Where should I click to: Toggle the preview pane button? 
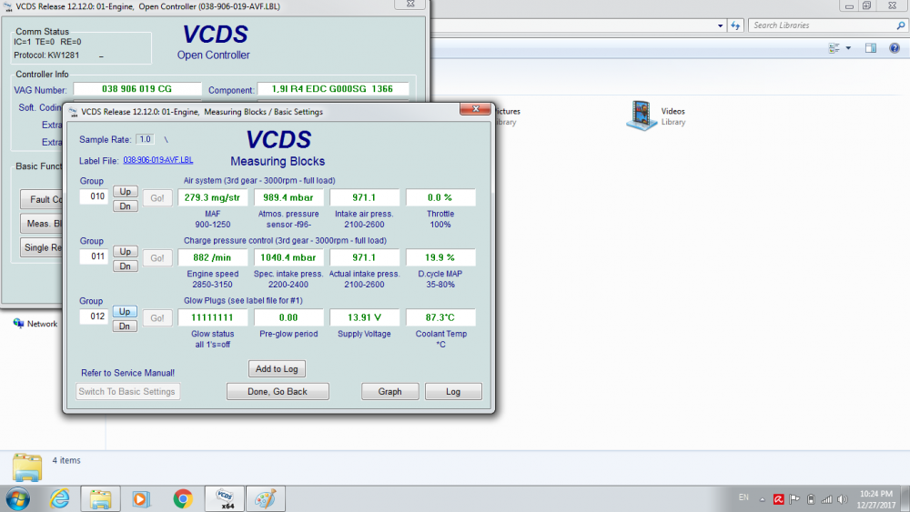pyautogui.click(x=870, y=48)
